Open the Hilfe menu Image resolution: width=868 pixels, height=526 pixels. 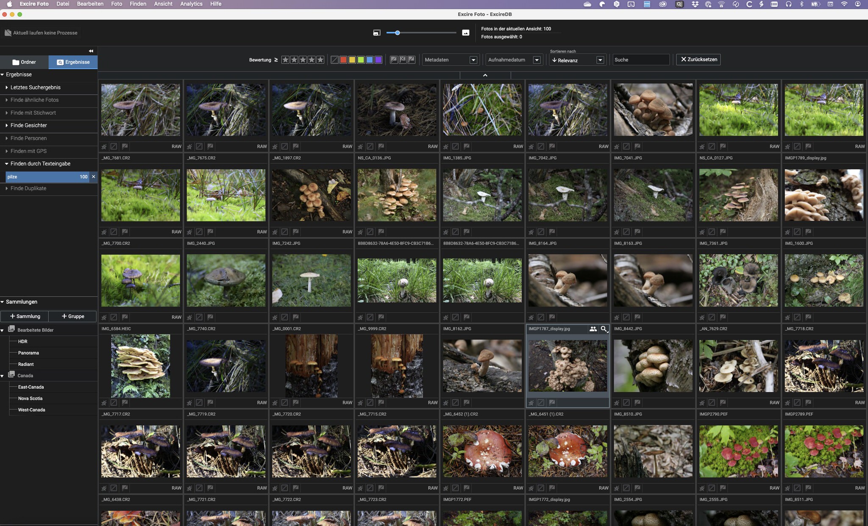(216, 4)
